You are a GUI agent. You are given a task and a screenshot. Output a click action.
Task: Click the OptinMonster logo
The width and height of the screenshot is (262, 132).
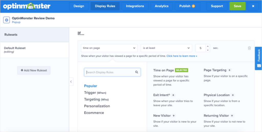coord(27,6)
